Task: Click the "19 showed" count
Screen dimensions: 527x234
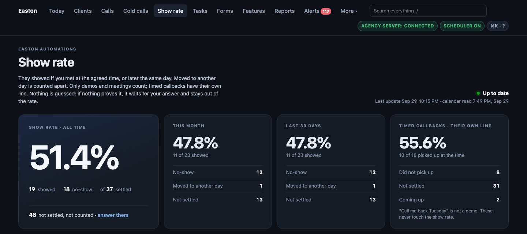Action: click(42, 189)
